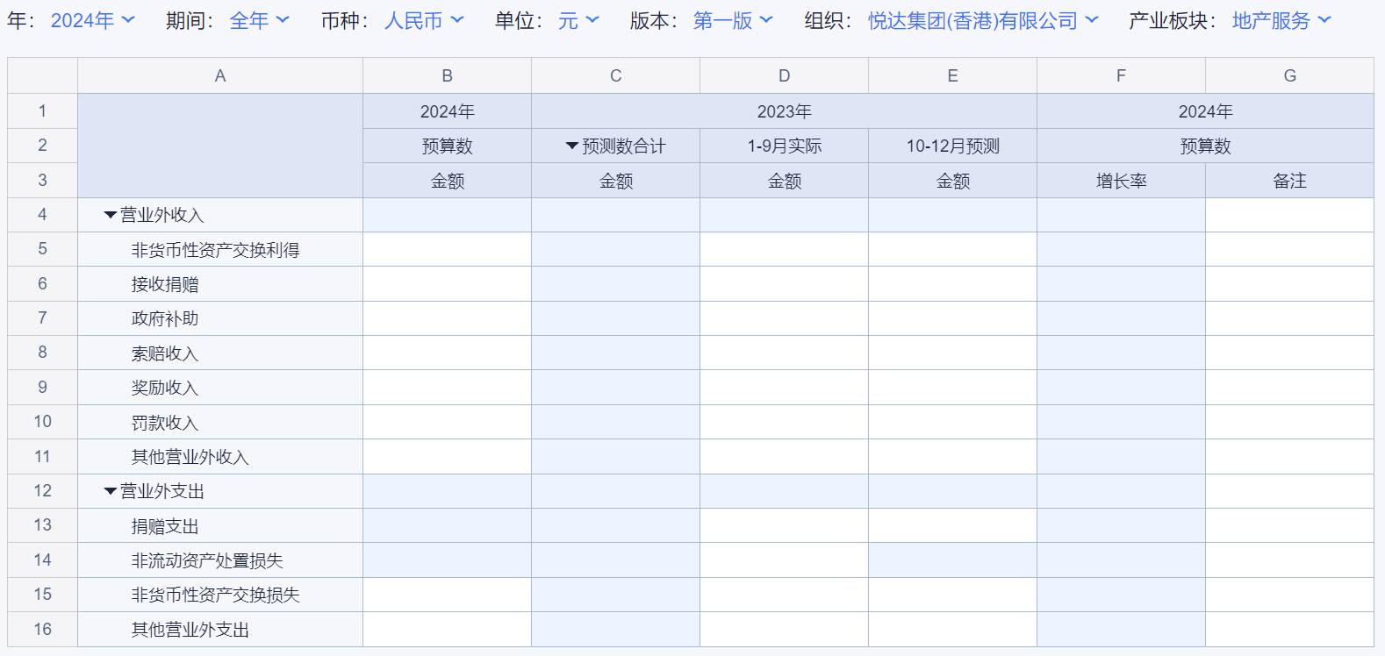This screenshot has width=1385, height=656.
Task: Change currency via 人民币 dropdown
Action: pyautogui.click(x=424, y=20)
